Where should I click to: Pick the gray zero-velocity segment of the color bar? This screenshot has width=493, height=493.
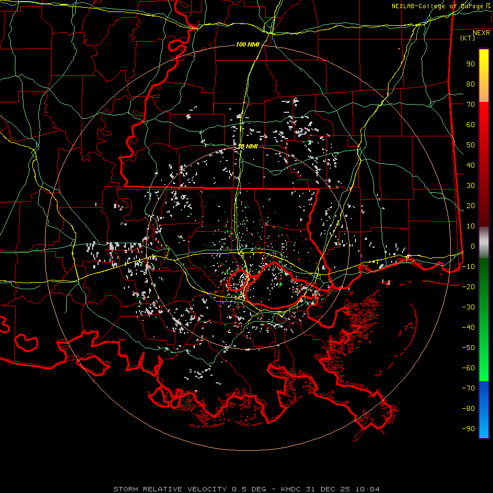[484, 242]
